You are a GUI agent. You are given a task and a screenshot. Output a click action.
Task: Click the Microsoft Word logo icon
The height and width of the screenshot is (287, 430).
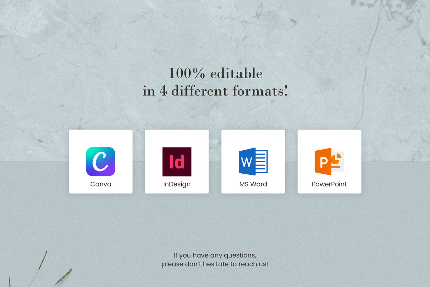pos(253,161)
